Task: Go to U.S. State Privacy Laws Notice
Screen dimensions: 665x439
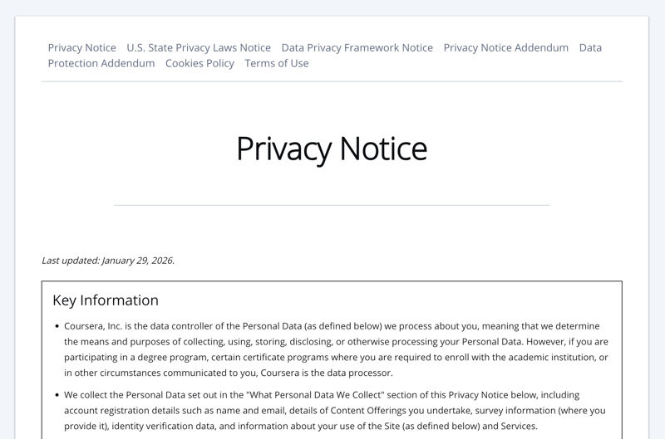Action: pos(199,47)
